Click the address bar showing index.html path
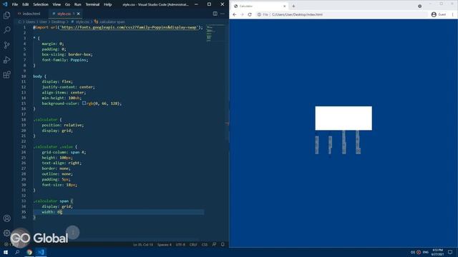Screen dimensions: 458x257 tap(341, 14)
